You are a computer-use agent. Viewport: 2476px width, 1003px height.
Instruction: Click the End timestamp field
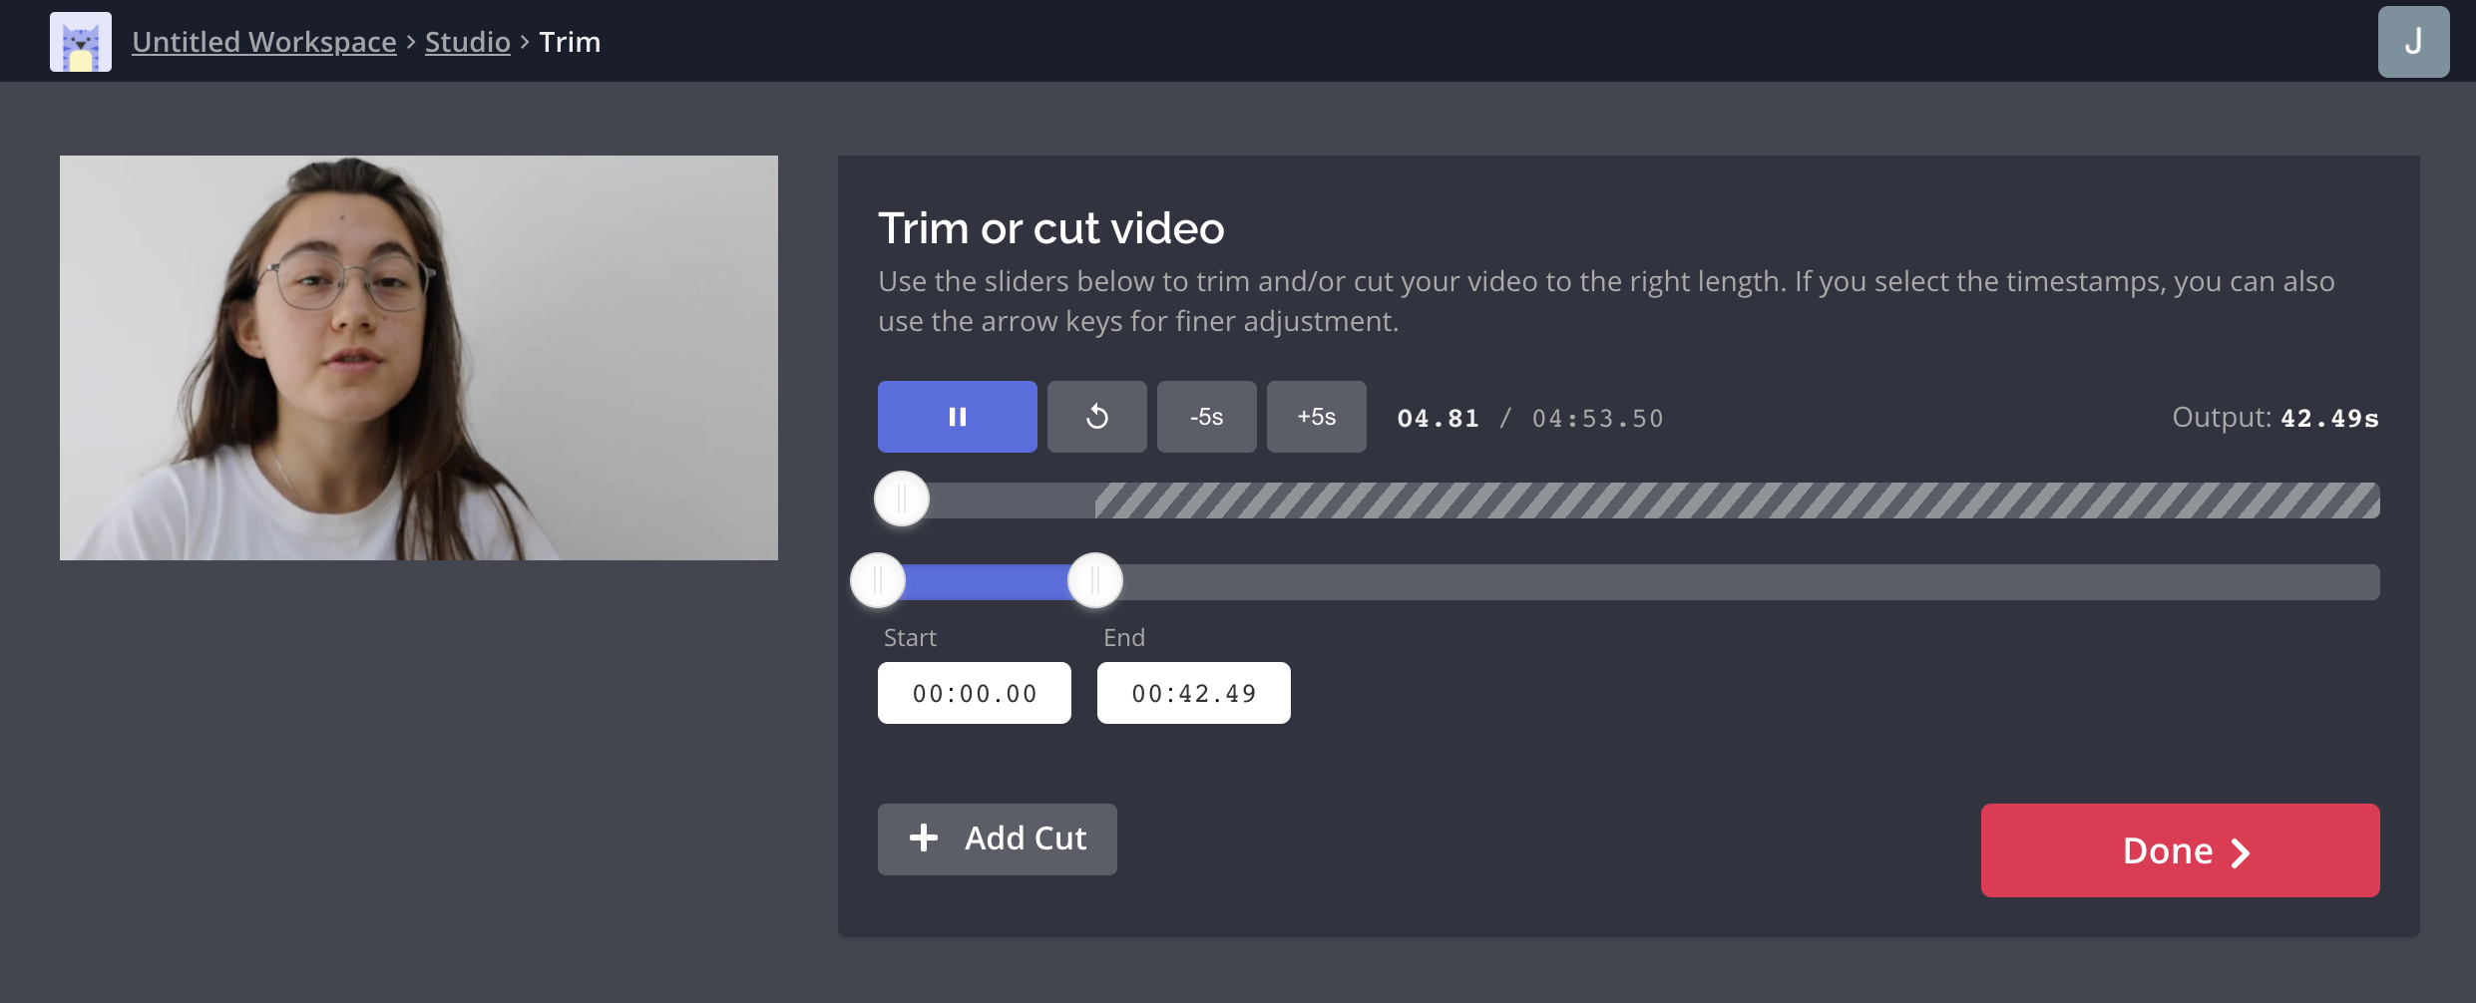[1193, 693]
